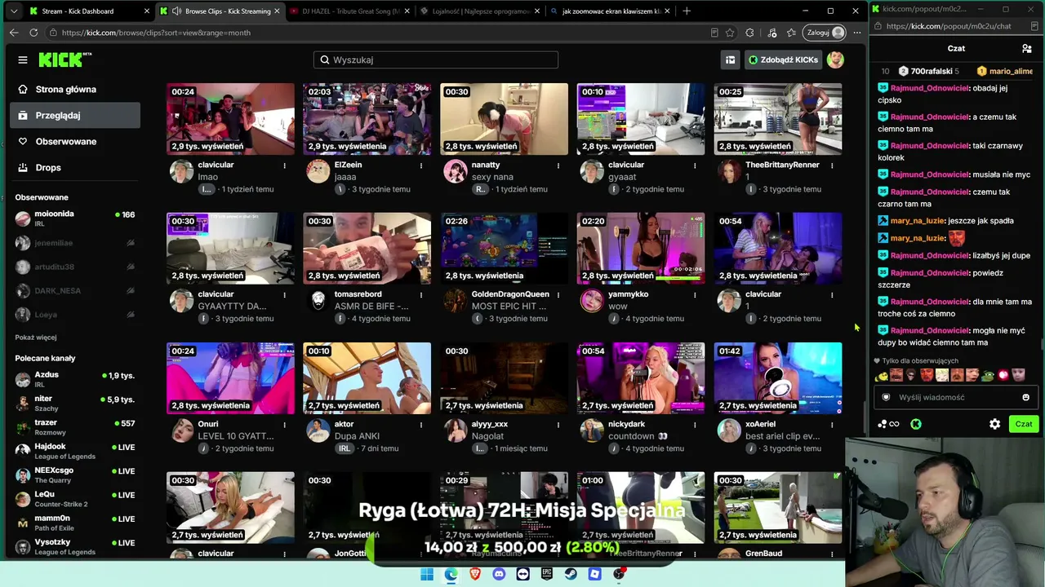Open the Windows Start menu
Screen dimensions: 1045x587
427,574
